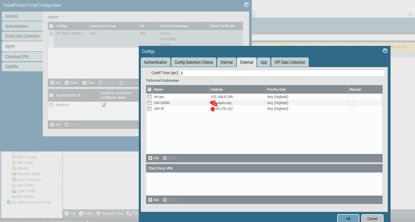Add a new external gateway entry
The width and height of the screenshot is (415, 222).
[153, 158]
